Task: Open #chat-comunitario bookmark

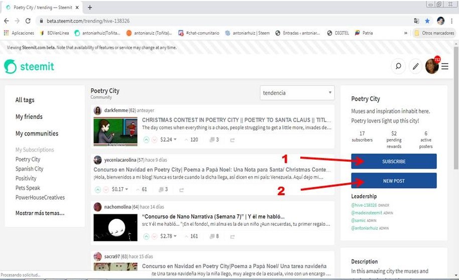Action: [199, 33]
